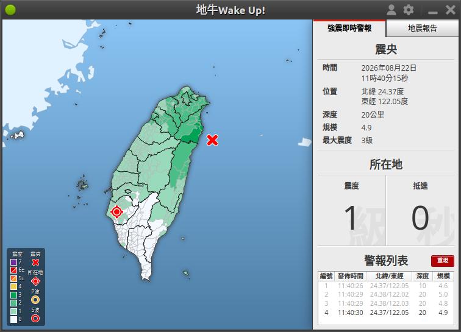Click the red 重現 replay button
The width and height of the screenshot is (461, 332).
tap(443, 261)
